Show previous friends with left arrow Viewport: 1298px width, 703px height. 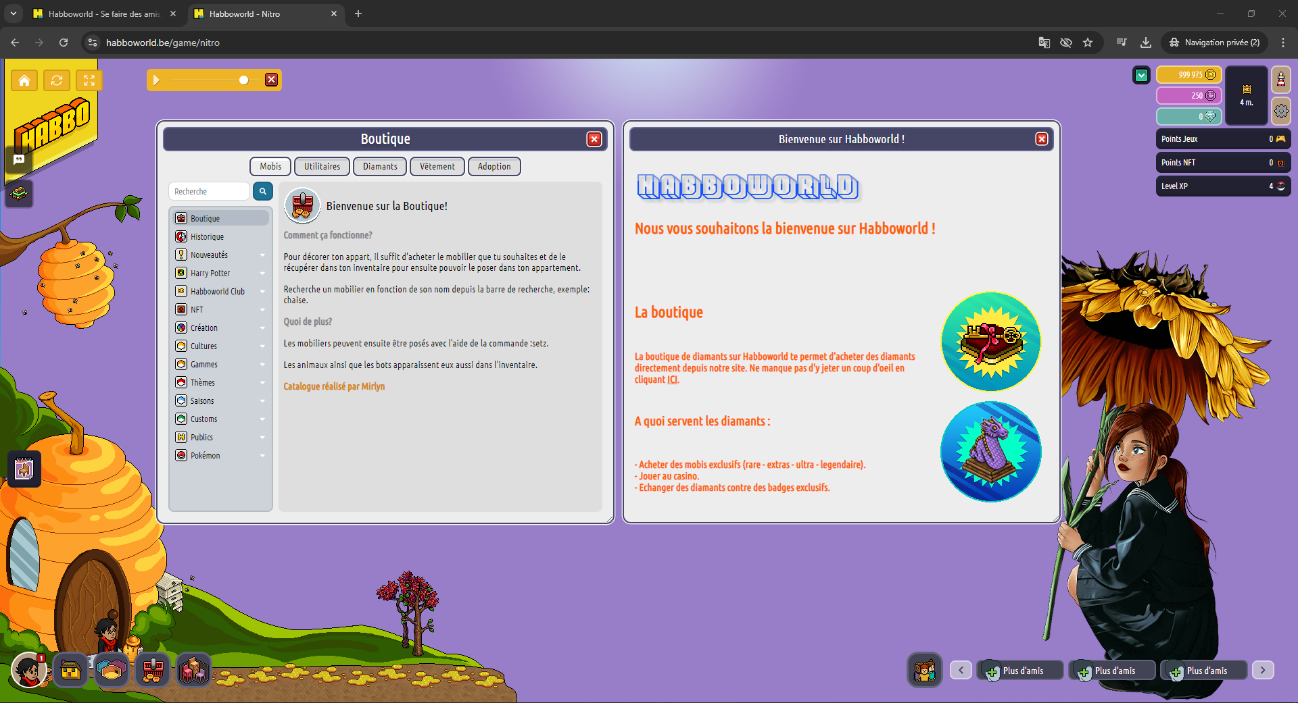[x=961, y=670]
